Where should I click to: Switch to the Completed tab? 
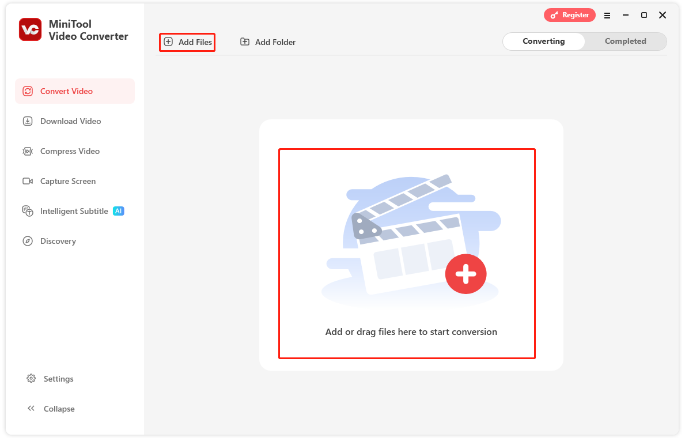(x=626, y=41)
